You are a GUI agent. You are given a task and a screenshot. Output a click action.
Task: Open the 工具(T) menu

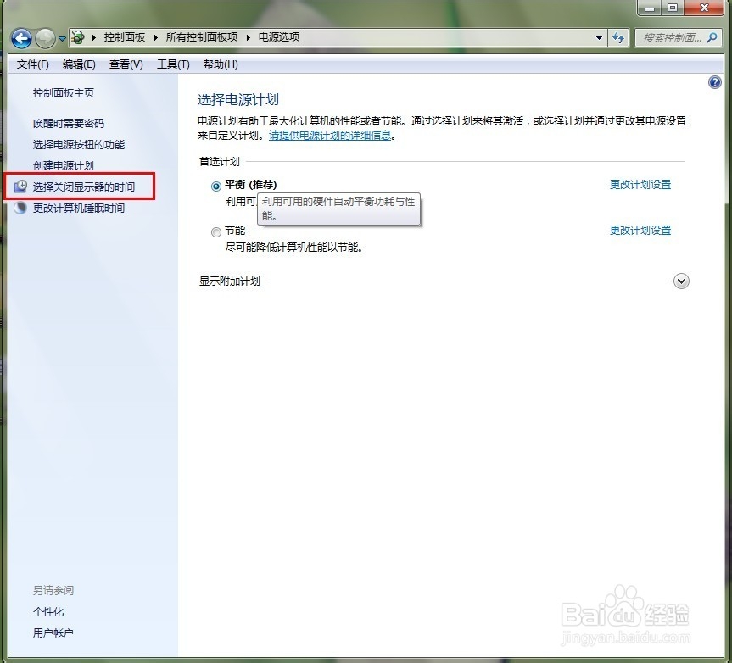(x=173, y=64)
